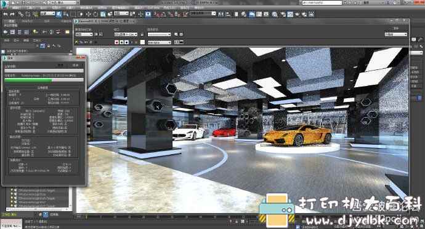Toggle UI overlays icon in frame window
425x229 pixels.
click(x=177, y=42)
